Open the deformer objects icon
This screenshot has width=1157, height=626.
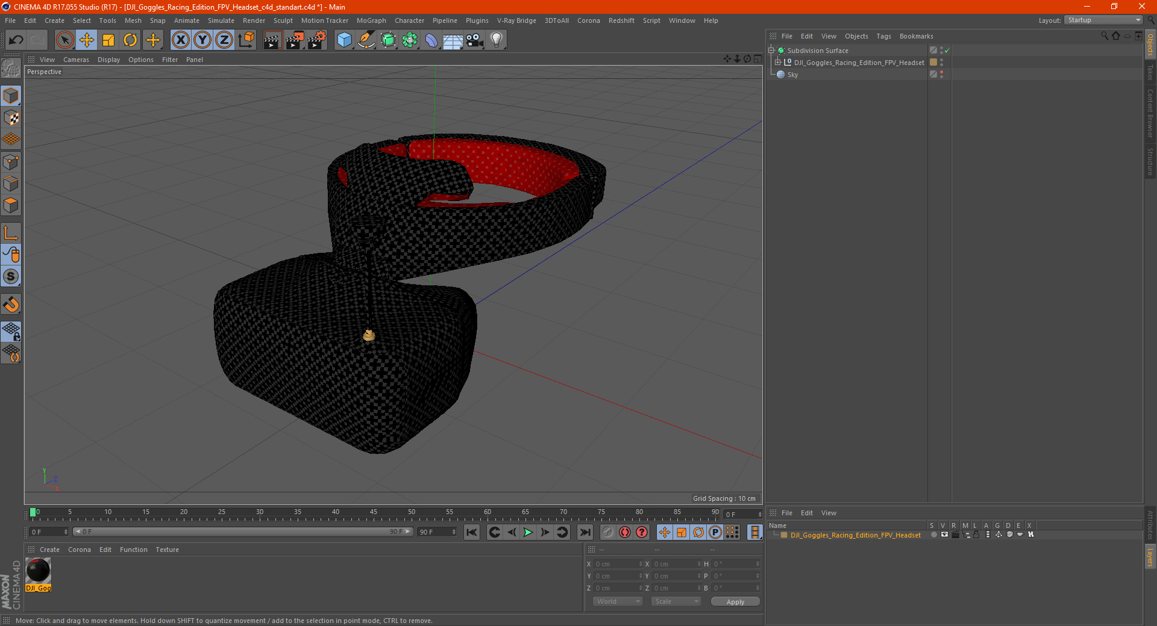point(431,40)
